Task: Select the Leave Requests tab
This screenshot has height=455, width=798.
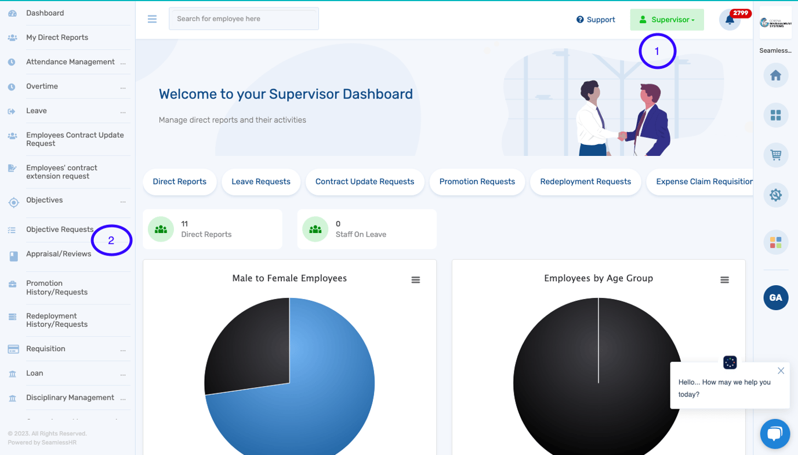Action: pyautogui.click(x=260, y=182)
